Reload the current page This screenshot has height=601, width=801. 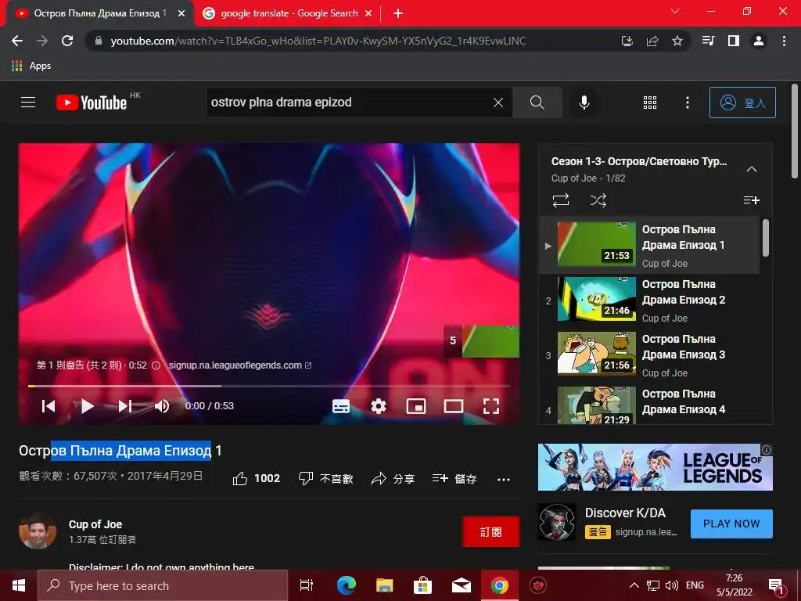coord(67,41)
